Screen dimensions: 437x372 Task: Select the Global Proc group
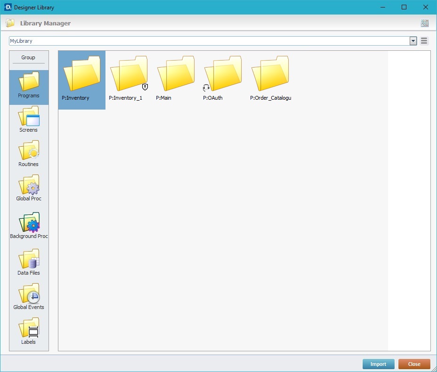click(29, 188)
